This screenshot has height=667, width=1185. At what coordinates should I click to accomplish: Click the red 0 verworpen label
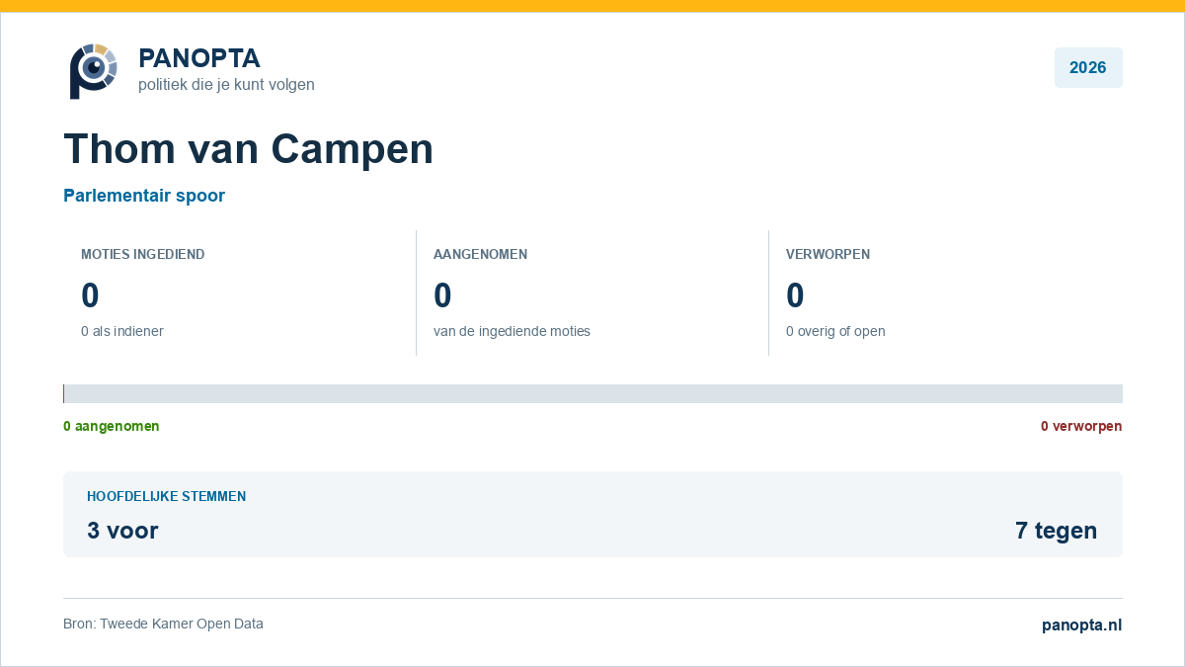pyautogui.click(x=1081, y=426)
